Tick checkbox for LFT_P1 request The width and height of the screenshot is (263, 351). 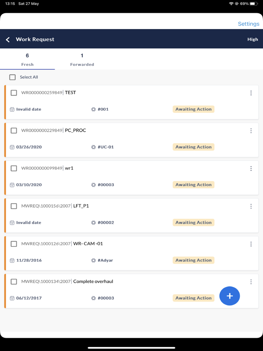point(14,206)
